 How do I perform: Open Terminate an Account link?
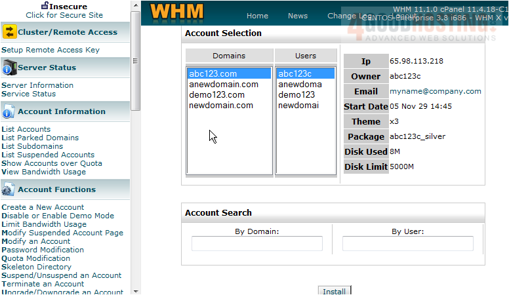coord(43,284)
